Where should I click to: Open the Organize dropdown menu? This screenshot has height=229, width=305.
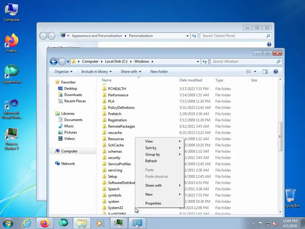click(63, 72)
